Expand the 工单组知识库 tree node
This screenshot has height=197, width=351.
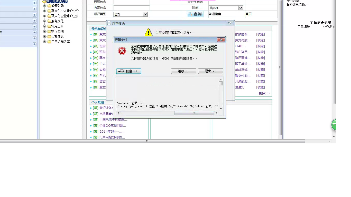click(44, 42)
